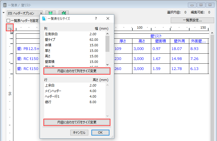Select 値行 row in row list
This screenshot has width=217, height=141.
[x=75, y=102]
